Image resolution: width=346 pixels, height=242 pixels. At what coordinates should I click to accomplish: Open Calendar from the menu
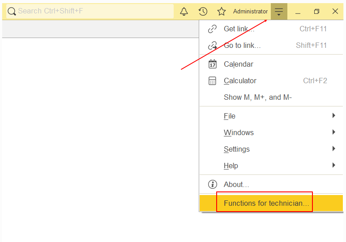271,64
